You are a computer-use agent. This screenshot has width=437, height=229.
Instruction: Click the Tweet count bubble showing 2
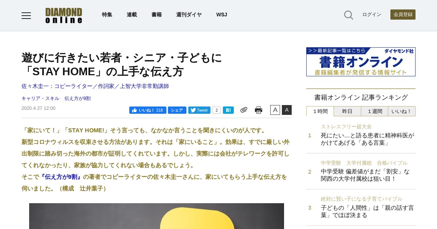pyautogui.click(x=216, y=110)
